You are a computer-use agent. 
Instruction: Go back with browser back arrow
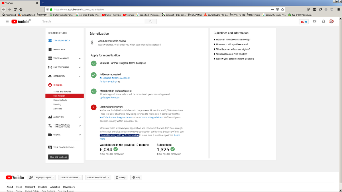4,9
